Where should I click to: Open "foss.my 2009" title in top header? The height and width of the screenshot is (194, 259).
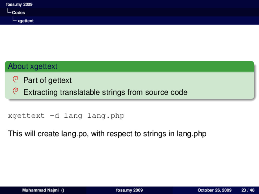click(19, 4)
